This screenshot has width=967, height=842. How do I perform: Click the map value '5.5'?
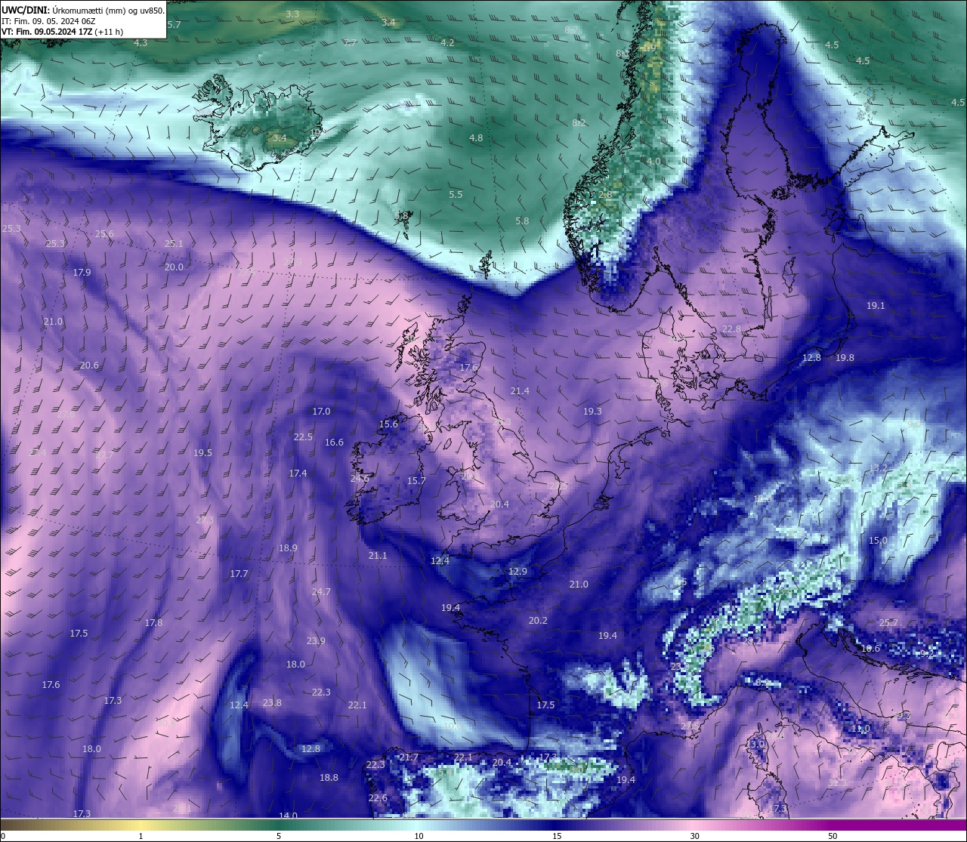[456, 195]
